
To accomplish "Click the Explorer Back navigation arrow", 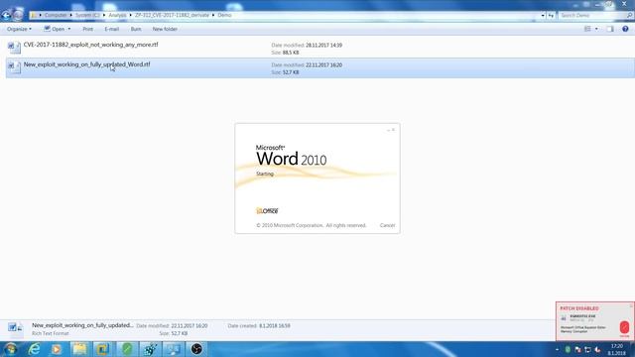I will [x=6, y=16].
